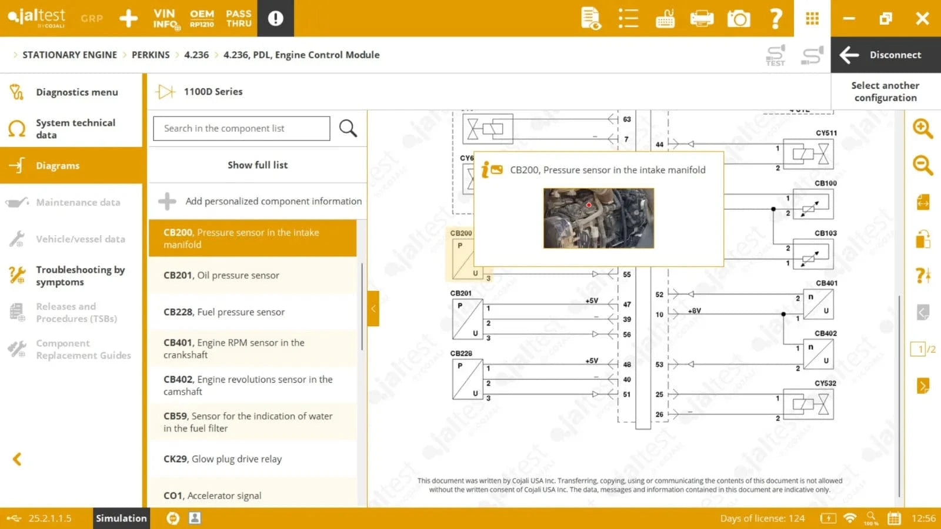Viewport: 941px width, 529px height.
Task: Open the alert exclamation icon
Action: [x=275, y=18]
